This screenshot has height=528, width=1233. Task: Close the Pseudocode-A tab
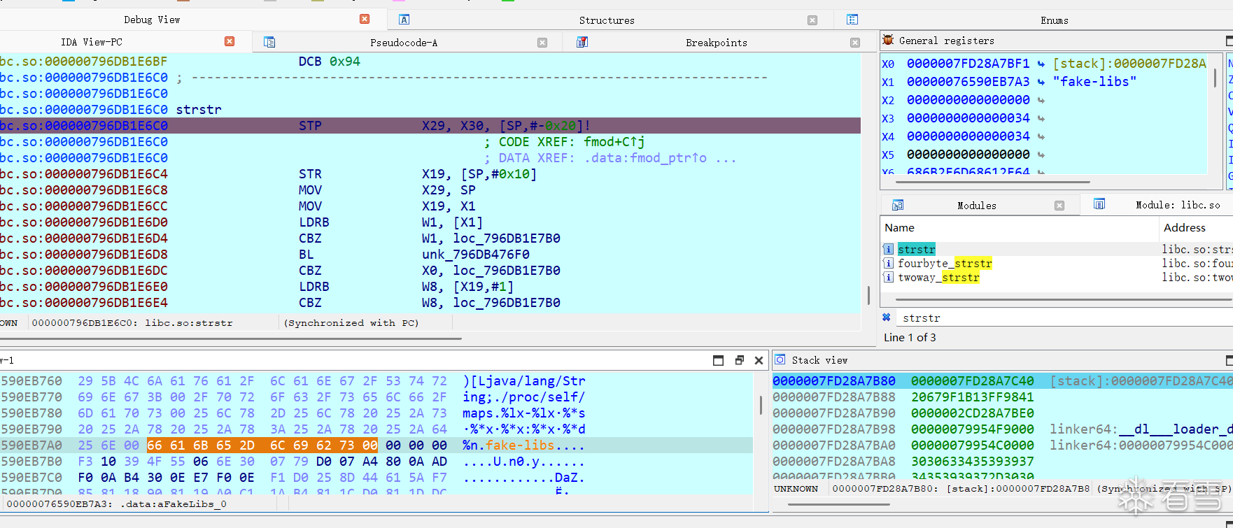[542, 43]
